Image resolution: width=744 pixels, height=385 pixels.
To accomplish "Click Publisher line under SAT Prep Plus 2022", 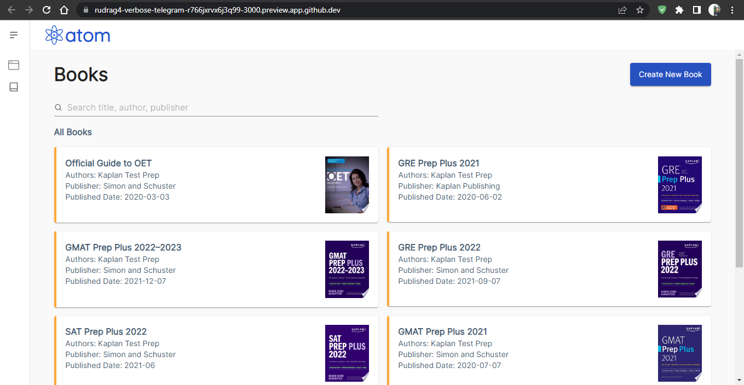I will [120, 354].
